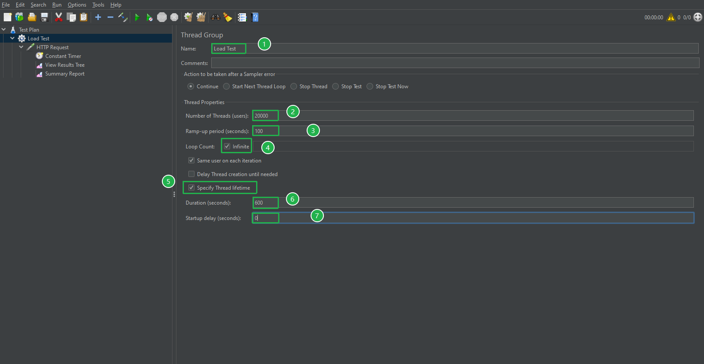The width and height of the screenshot is (704, 364).
Task: Click the Toggle enable/disable icon
Action: [x=123, y=17]
